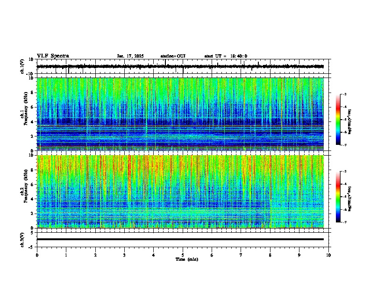Screen dimensions: 370x286
Task: Click the "ch.1(V)" waveform axis label
Action: pyautogui.click(x=22, y=66)
